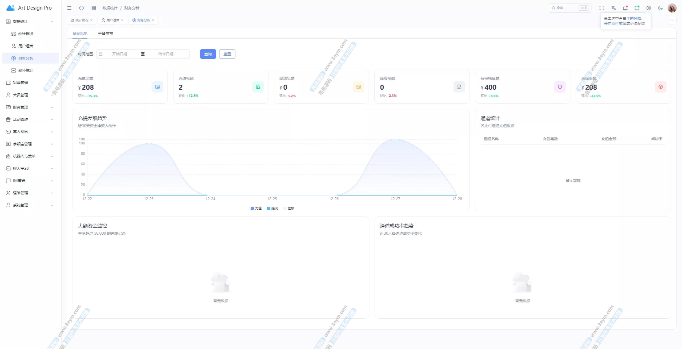Viewport: 682px width, 349px height.
Task: Open the notification bell icon
Action: click(x=625, y=8)
